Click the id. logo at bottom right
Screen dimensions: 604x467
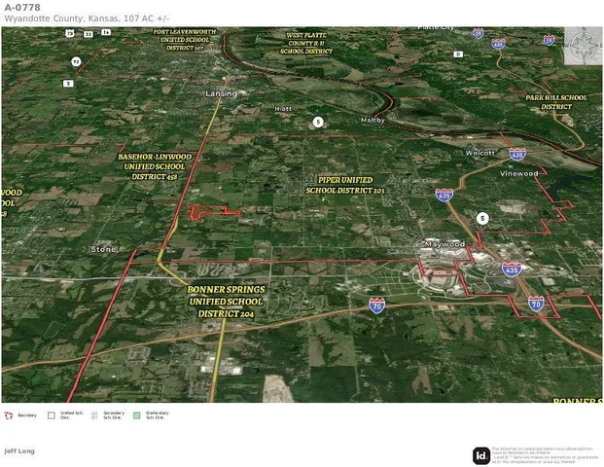pyautogui.click(x=480, y=455)
